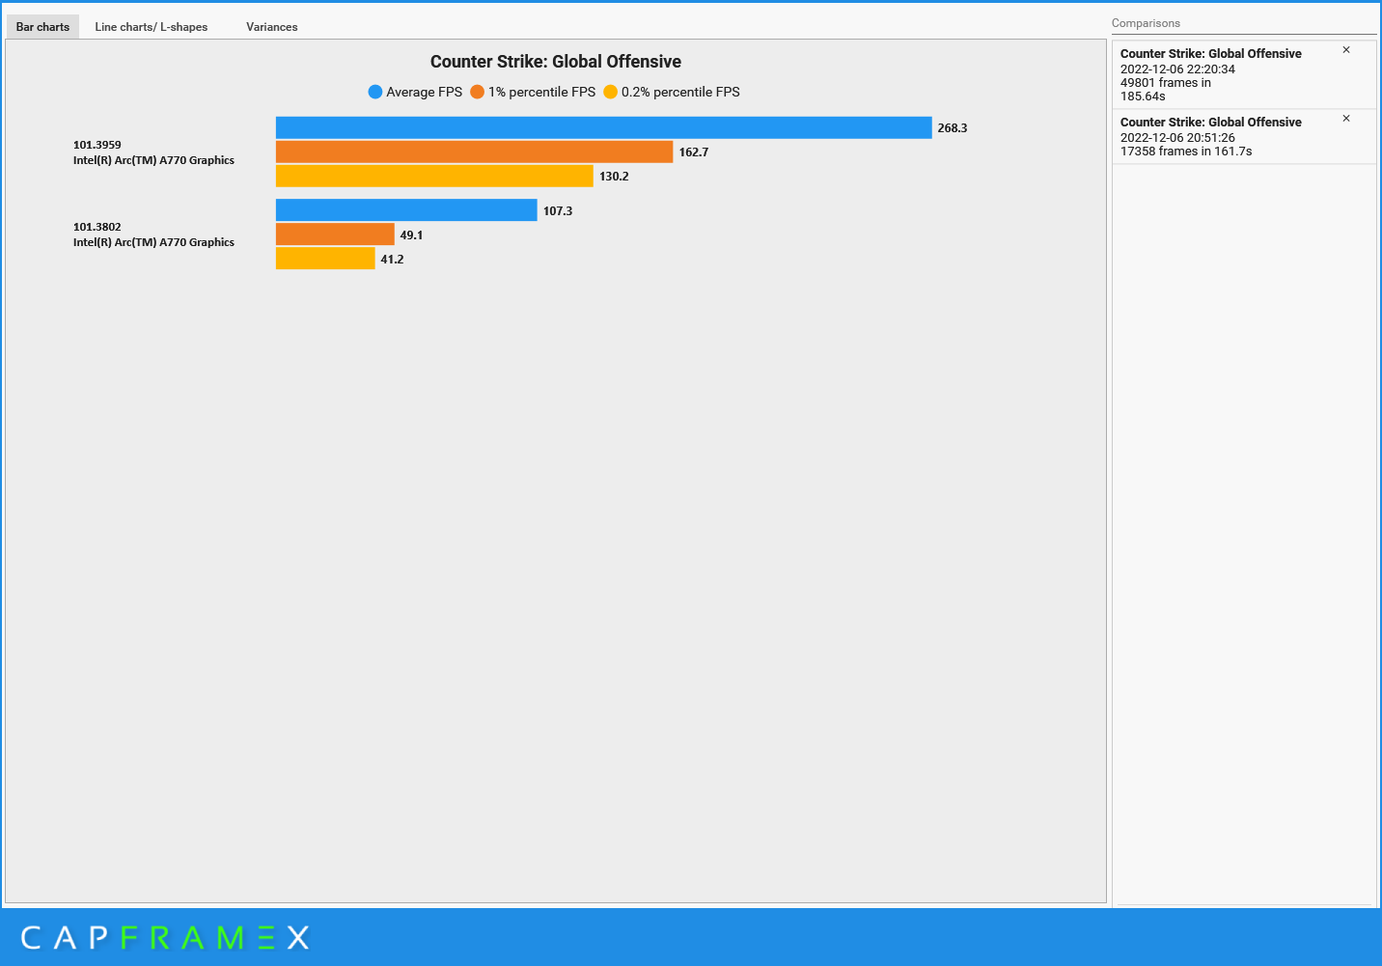
Task: Click the 49801 frames in text
Action: (1165, 83)
